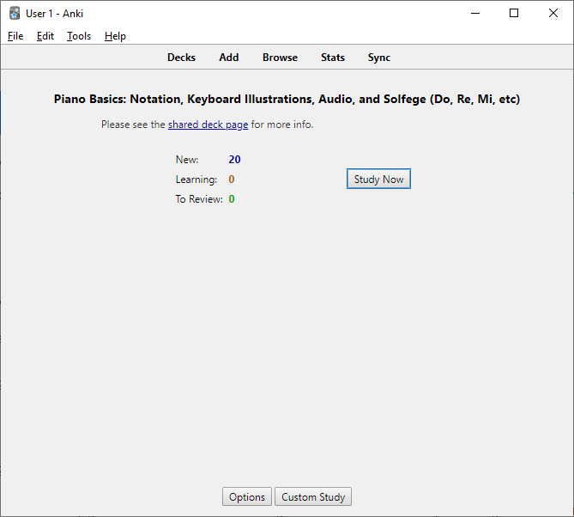Viewport: 574px width, 517px height.
Task: Click the New cards count 20
Action: pos(234,160)
